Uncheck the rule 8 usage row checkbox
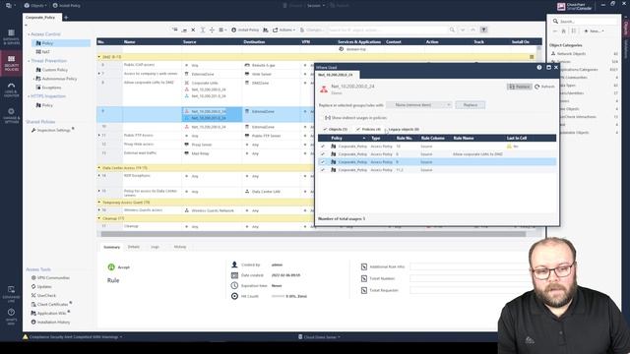The width and height of the screenshot is (630, 354). click(x=323, y=154)
